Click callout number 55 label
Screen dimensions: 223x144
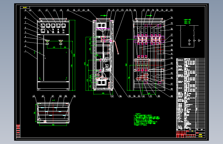point(130,96)
